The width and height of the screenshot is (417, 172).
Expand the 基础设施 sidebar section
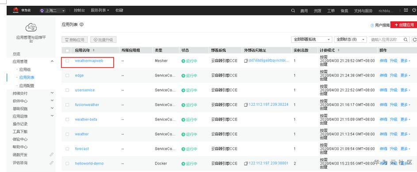click(52, 108)
